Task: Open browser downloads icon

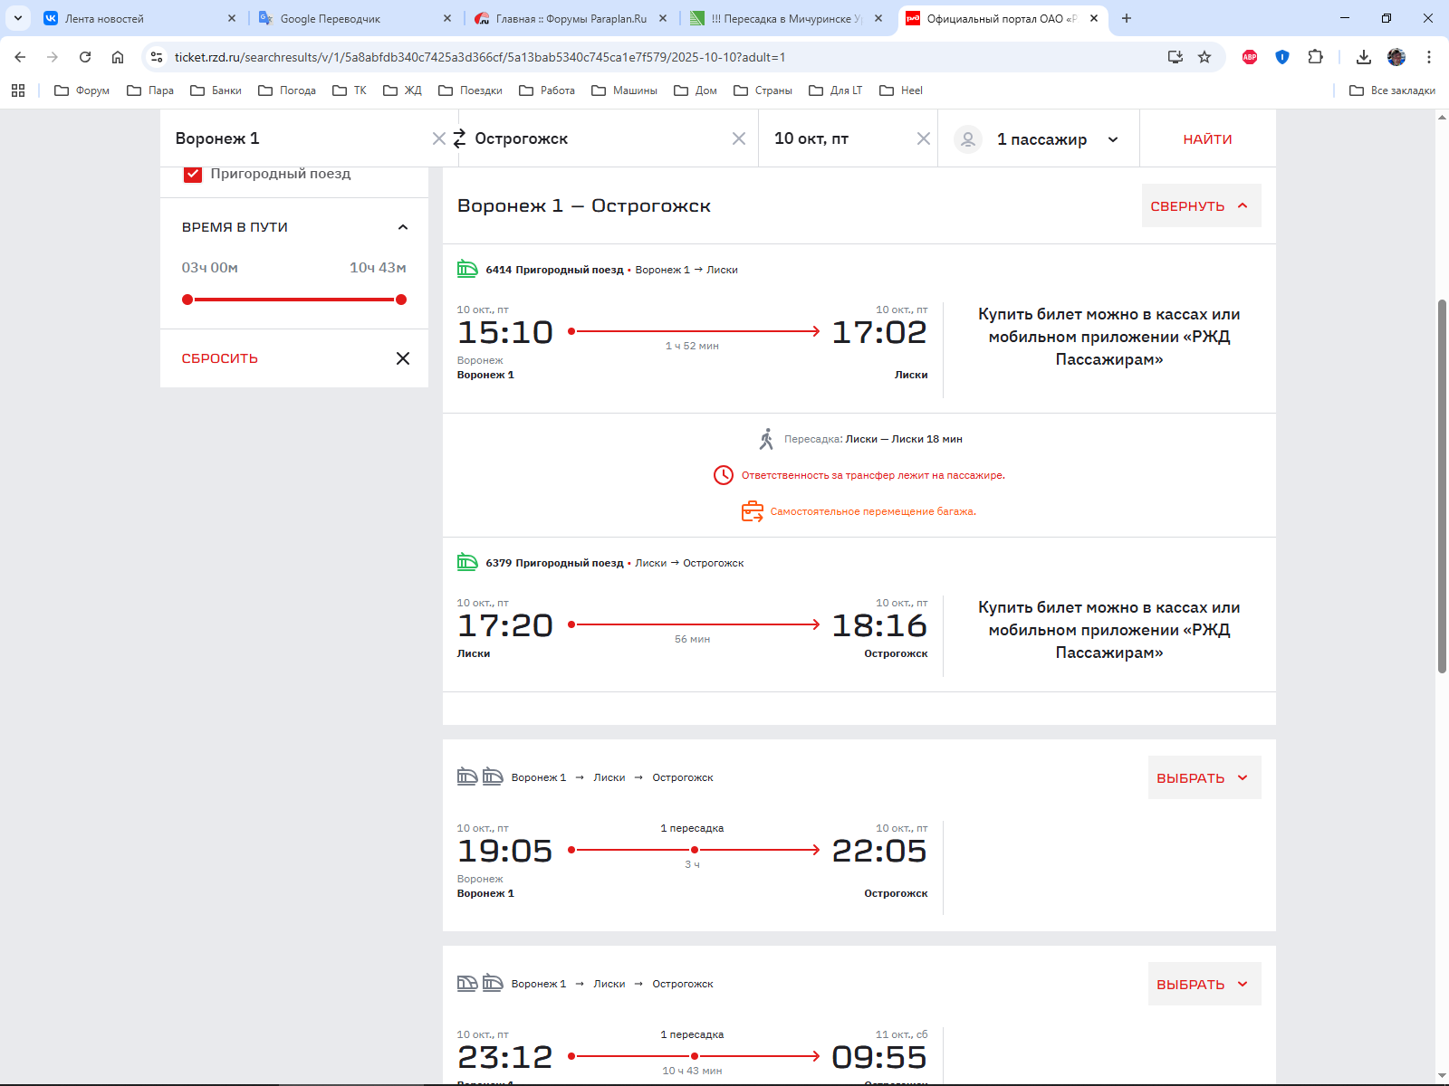Action: click(x=1363, y=57)
